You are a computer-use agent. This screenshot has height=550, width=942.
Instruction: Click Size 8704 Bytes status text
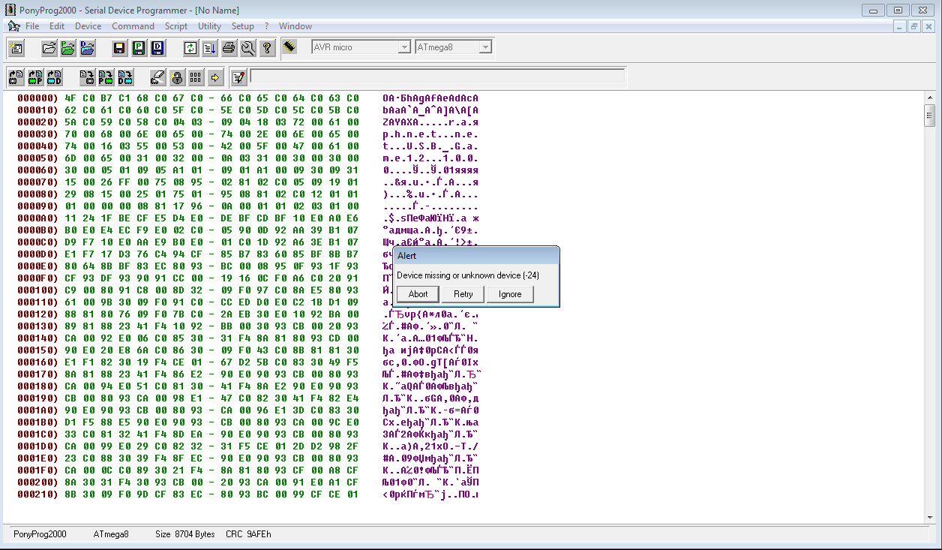click(185, 534)
